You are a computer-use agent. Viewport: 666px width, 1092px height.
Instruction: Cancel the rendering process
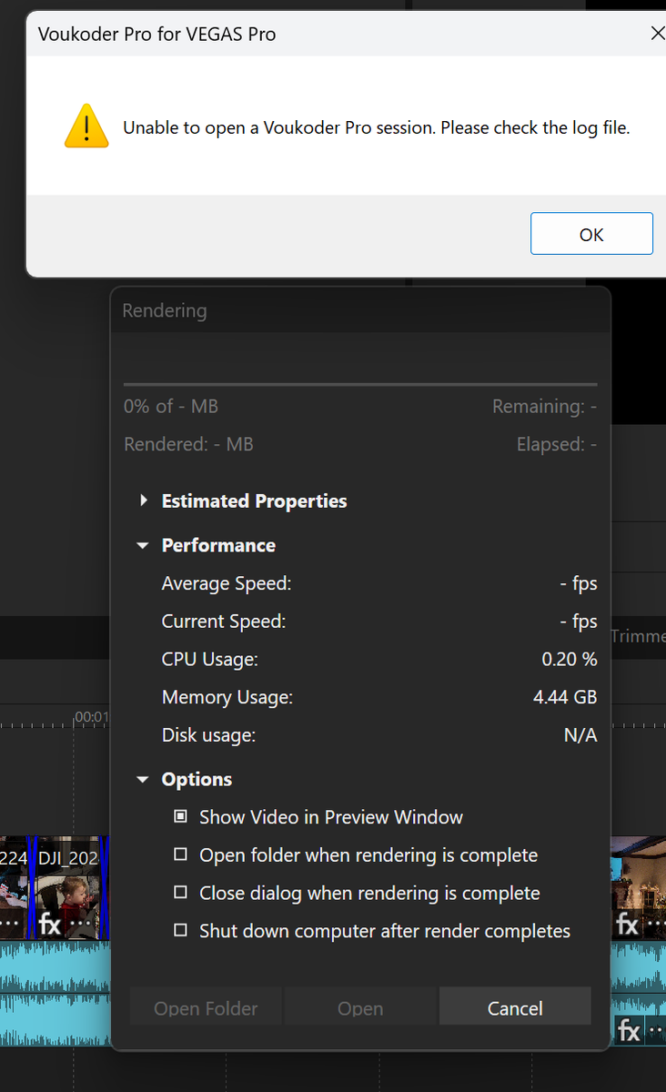515,1008
